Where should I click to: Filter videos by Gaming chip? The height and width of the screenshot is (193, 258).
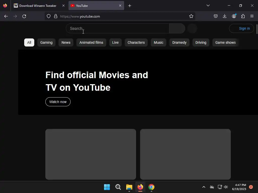coord(46,42)
